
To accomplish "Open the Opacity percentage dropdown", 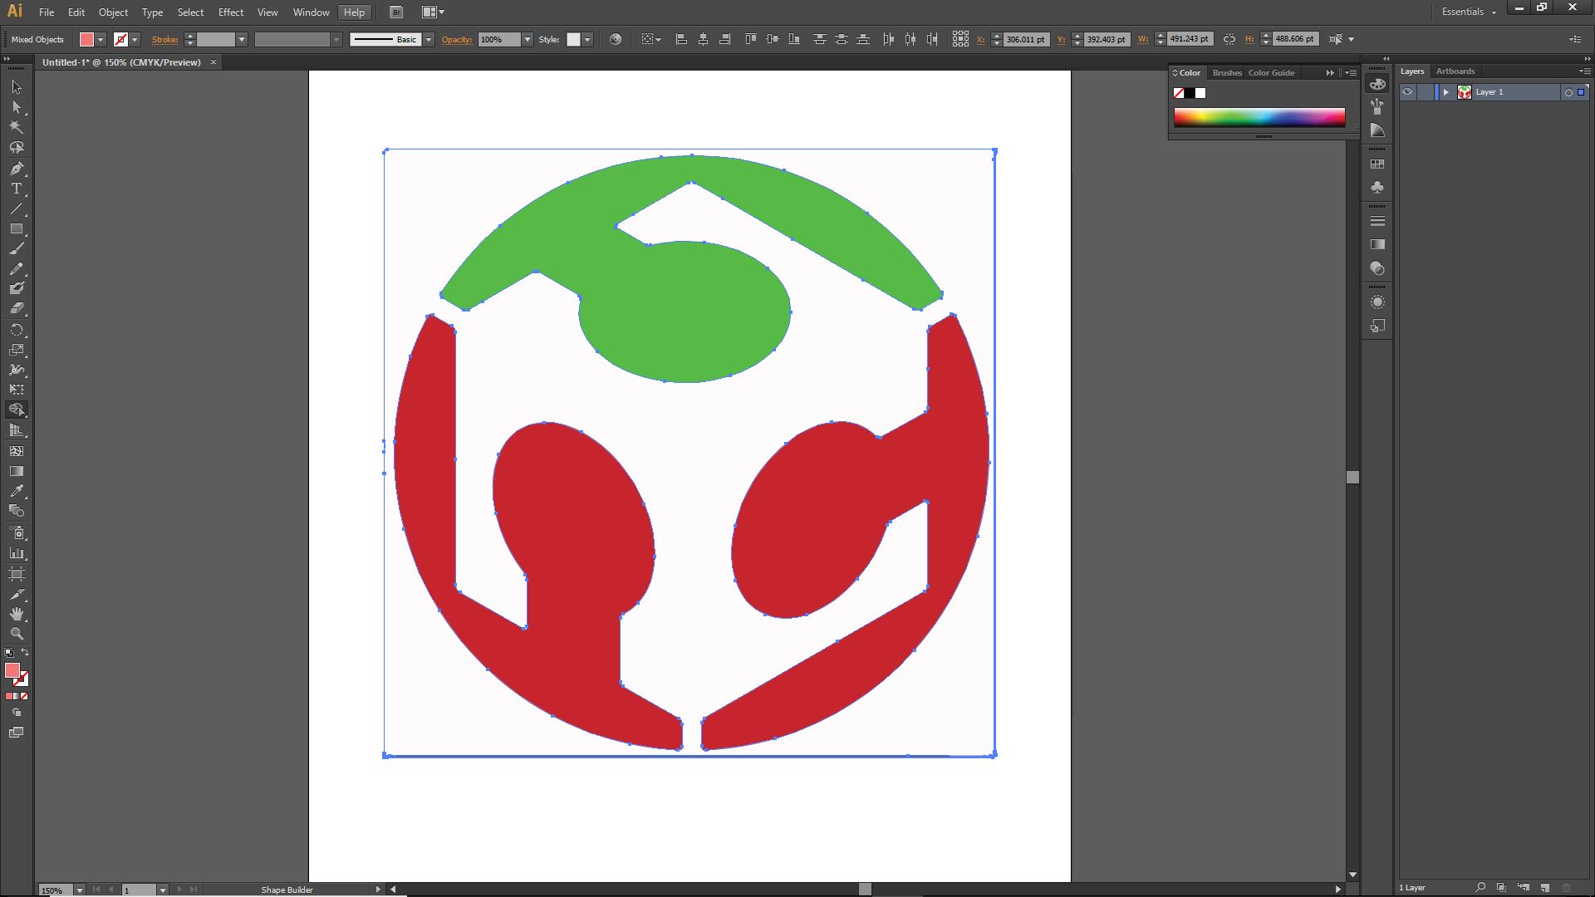I will click(527, 39).
